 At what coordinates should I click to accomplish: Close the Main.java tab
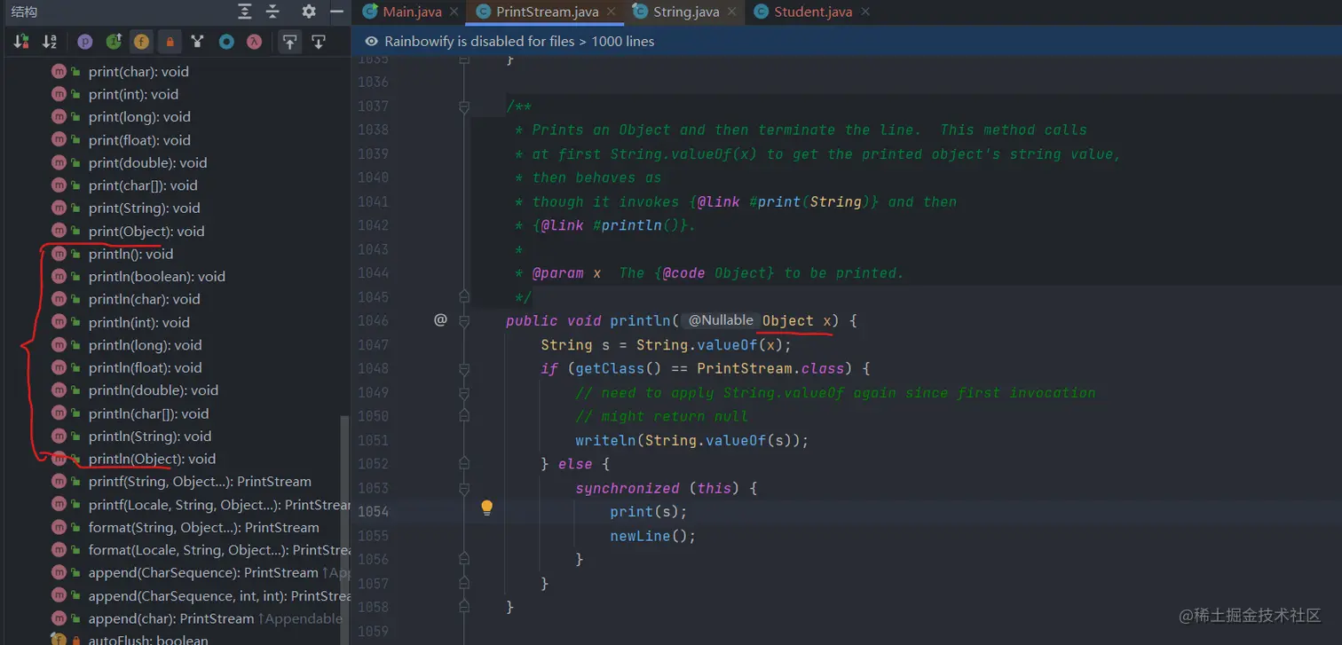[x=454, y=12]
